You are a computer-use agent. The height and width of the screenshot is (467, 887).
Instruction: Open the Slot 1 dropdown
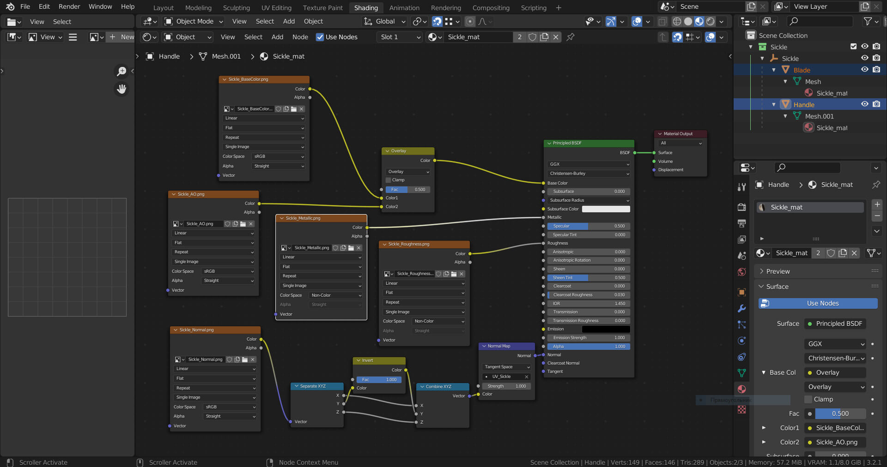[x=400, y=37]
